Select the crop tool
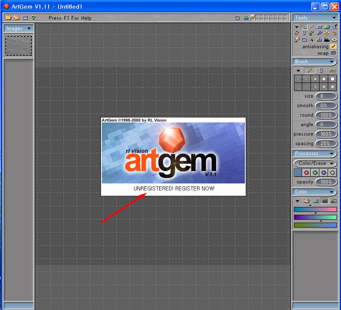This screenshot has height=310, width=341. [x=334, y=33]
